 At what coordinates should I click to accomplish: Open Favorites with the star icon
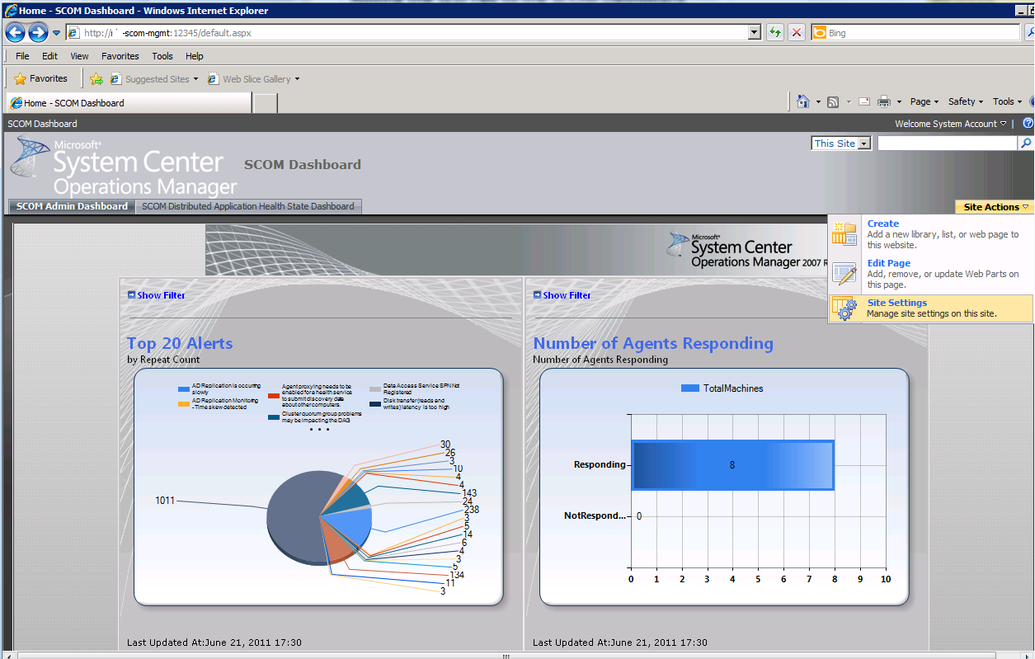21,78
